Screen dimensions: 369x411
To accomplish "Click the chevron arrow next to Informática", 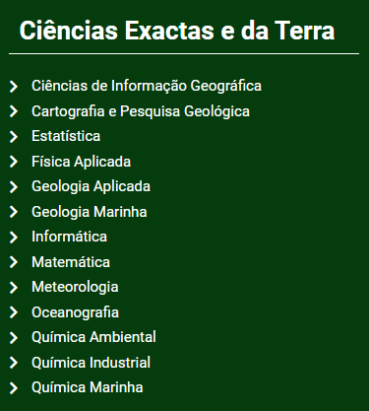I will click(x=14, y=238).
